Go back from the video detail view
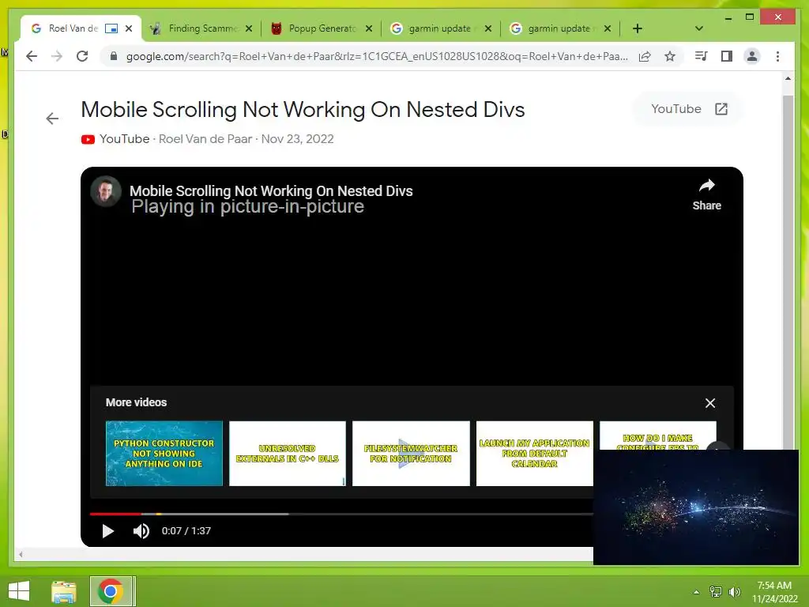Viewport: 809px width, 607px height. 52,119
